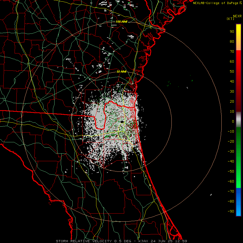Click the 50 NMI range ring label
The width and height of the screenshot is (243, 243).
(x=122, y=72)
